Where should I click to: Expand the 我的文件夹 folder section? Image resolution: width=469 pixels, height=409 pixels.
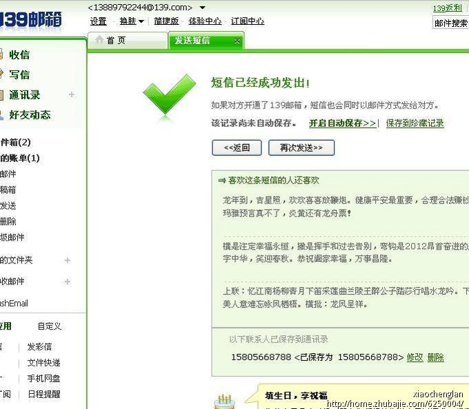[68, 260]
